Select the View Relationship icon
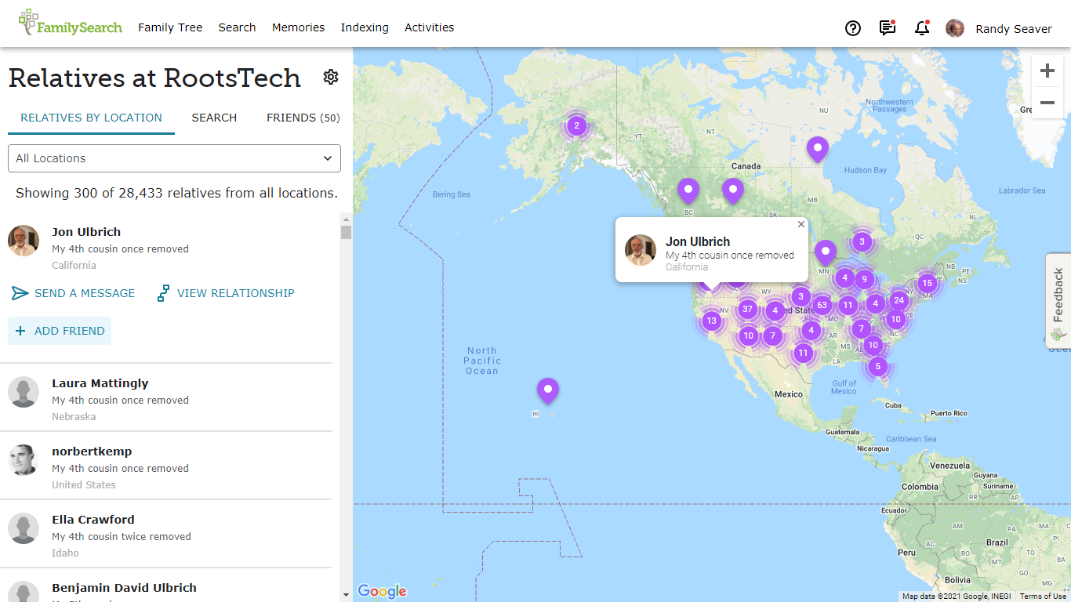This screenshot has height=602, width=1071. pyautogui.click(x=163, y=293)
